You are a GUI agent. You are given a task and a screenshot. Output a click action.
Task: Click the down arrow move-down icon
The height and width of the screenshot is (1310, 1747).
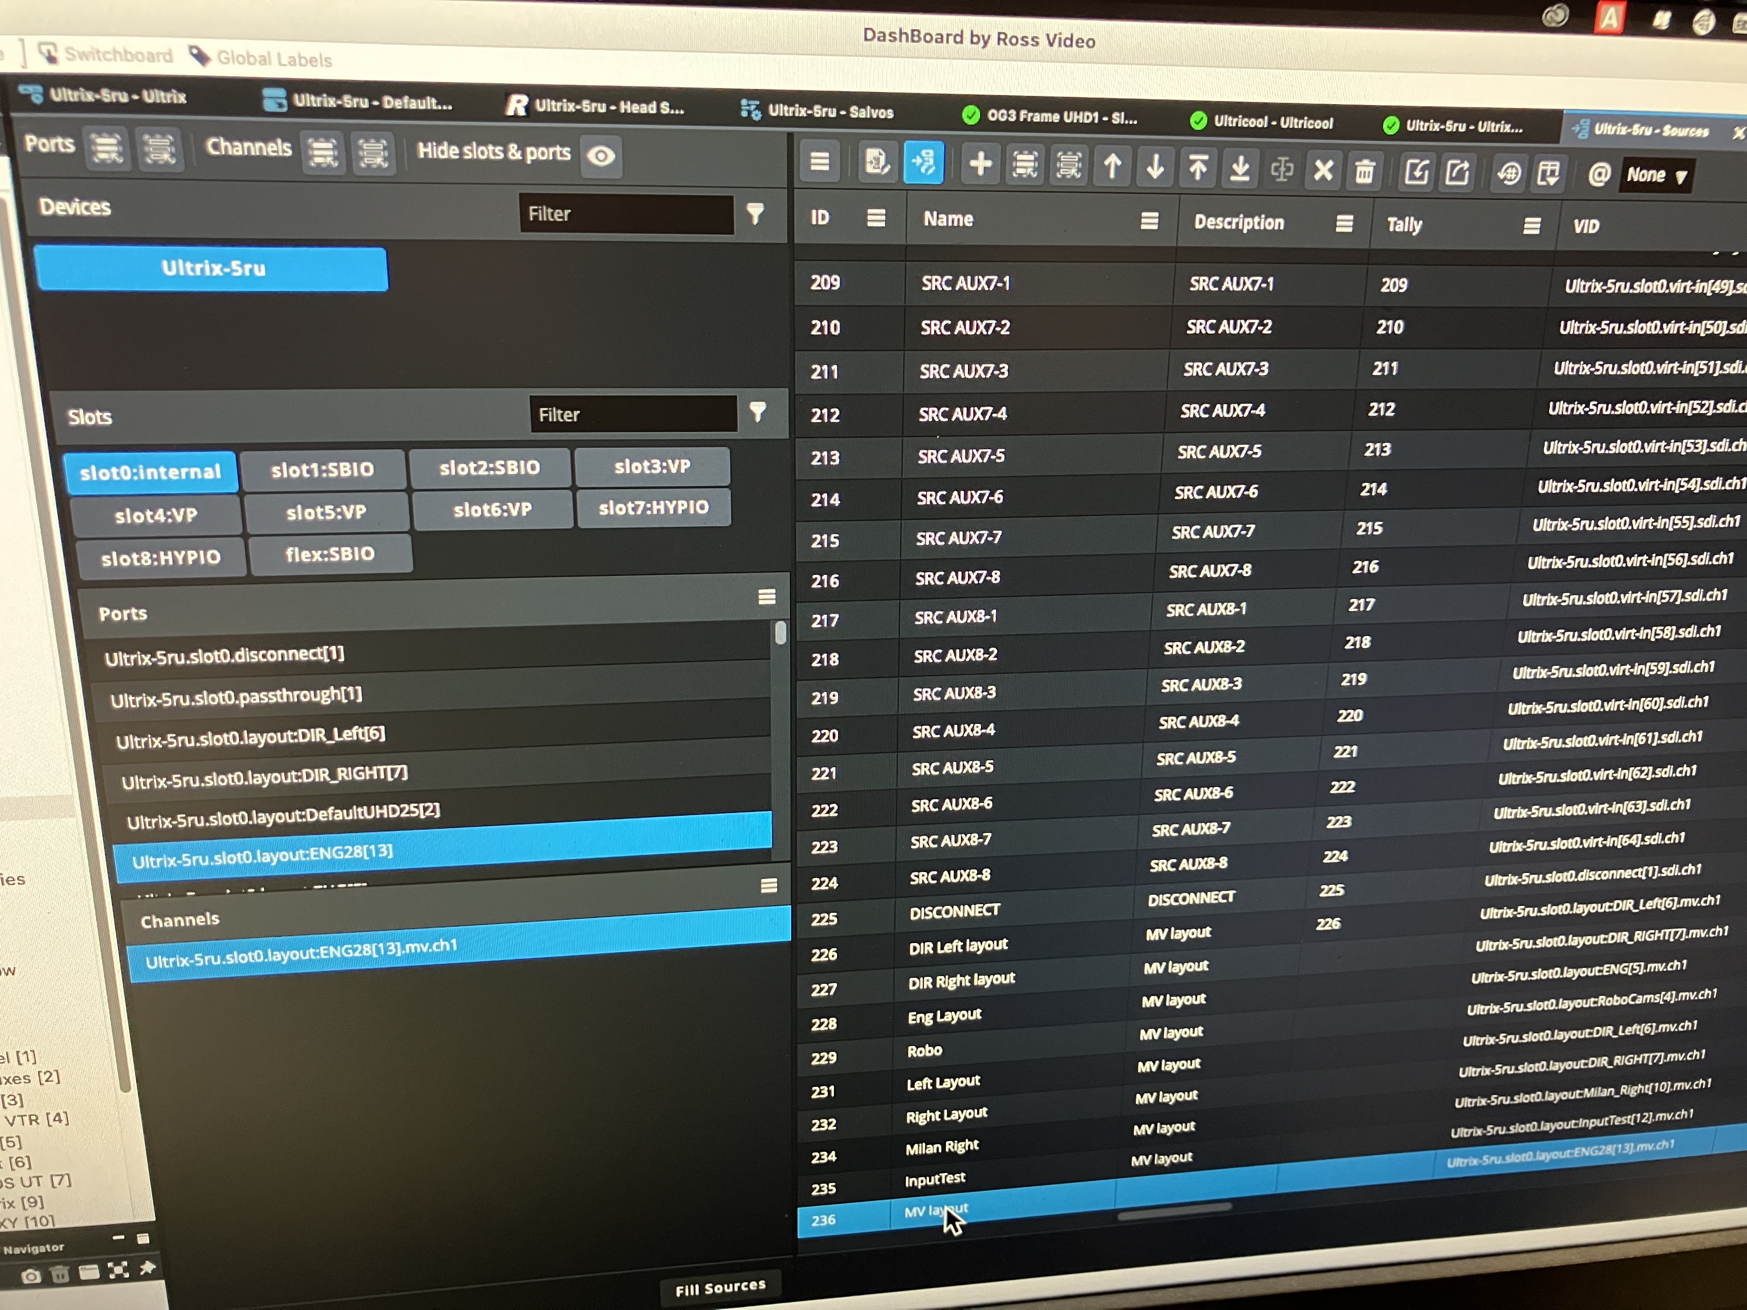click(1155, 167)
